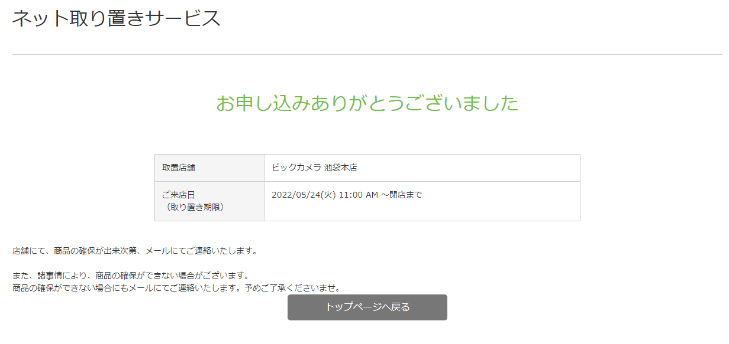Viewport: 729px width, 344px height.
Task: Click the line starting with また、諸事情により
Action: tap(130, 276)
